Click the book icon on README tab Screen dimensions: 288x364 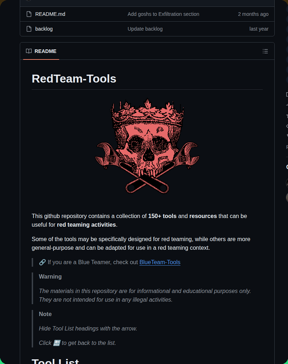click(29, 51)
